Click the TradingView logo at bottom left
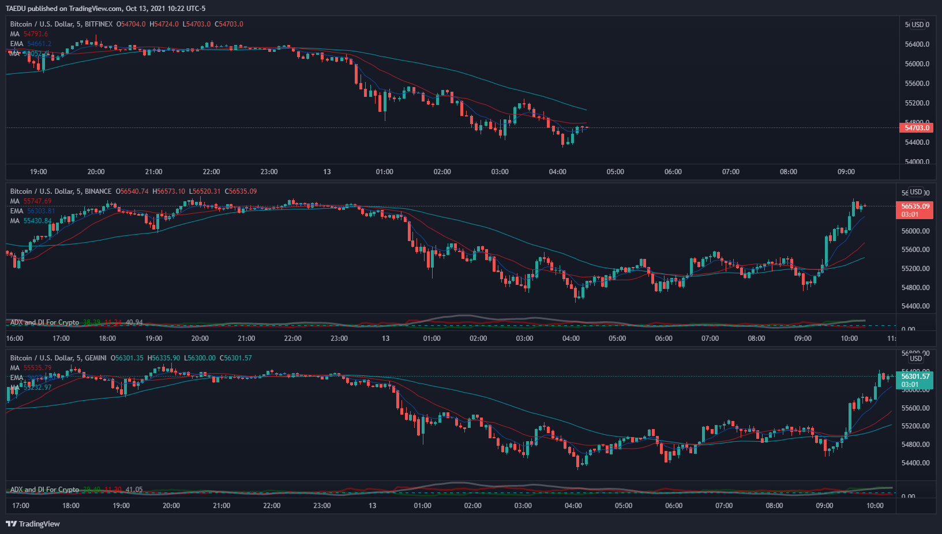942x534 pixels. click(33, 524)
